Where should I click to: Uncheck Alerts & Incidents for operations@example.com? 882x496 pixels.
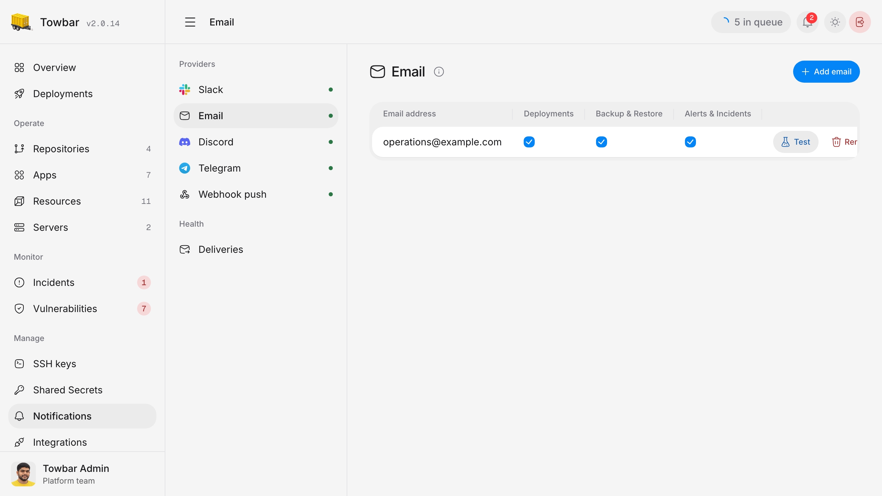pyautogui.click(x=690, y=142)
